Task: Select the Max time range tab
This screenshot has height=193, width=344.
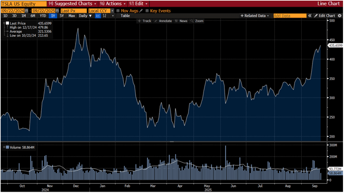Action: (x=72, y=16)
